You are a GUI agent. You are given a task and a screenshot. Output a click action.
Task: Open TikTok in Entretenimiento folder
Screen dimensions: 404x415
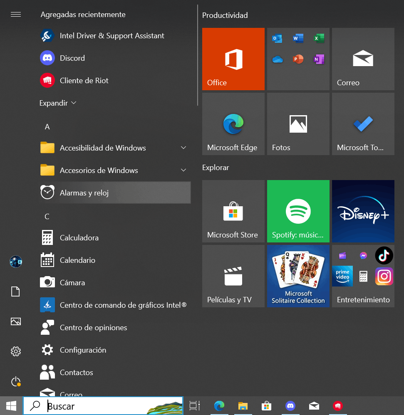coord(384,256)
